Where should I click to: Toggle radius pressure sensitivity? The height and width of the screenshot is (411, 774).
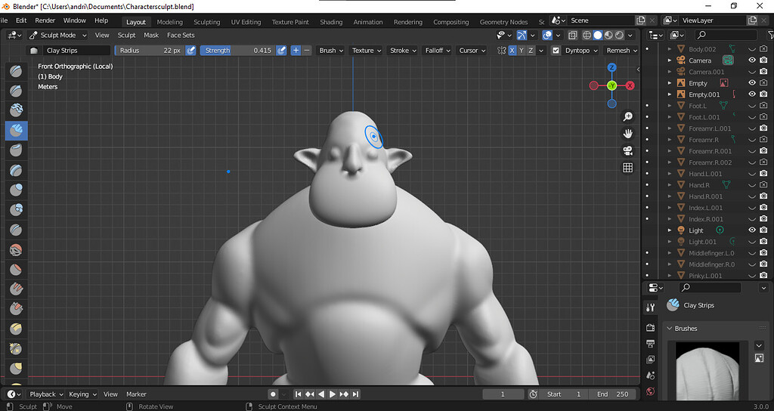(x=190, y=51)
